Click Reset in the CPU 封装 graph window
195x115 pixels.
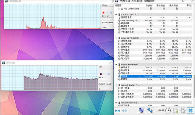coord(108,84)
